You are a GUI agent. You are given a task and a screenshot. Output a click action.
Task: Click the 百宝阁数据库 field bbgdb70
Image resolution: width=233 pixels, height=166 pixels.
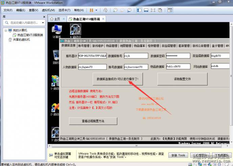tap(220, 56)
